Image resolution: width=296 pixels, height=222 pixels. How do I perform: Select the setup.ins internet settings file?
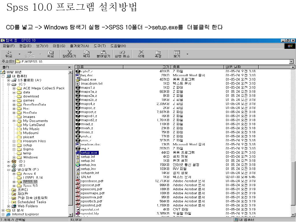point(88,165)
